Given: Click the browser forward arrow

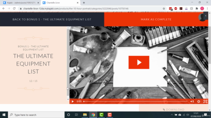Looking at the screenshot, I should pyautogui.click(x=9, y=9).
